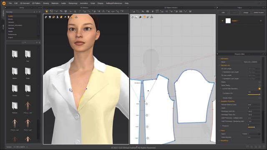Screen dimensions: 267x150
Task: Click the Shrinkage Weft value field
Action: click(254, 111)
